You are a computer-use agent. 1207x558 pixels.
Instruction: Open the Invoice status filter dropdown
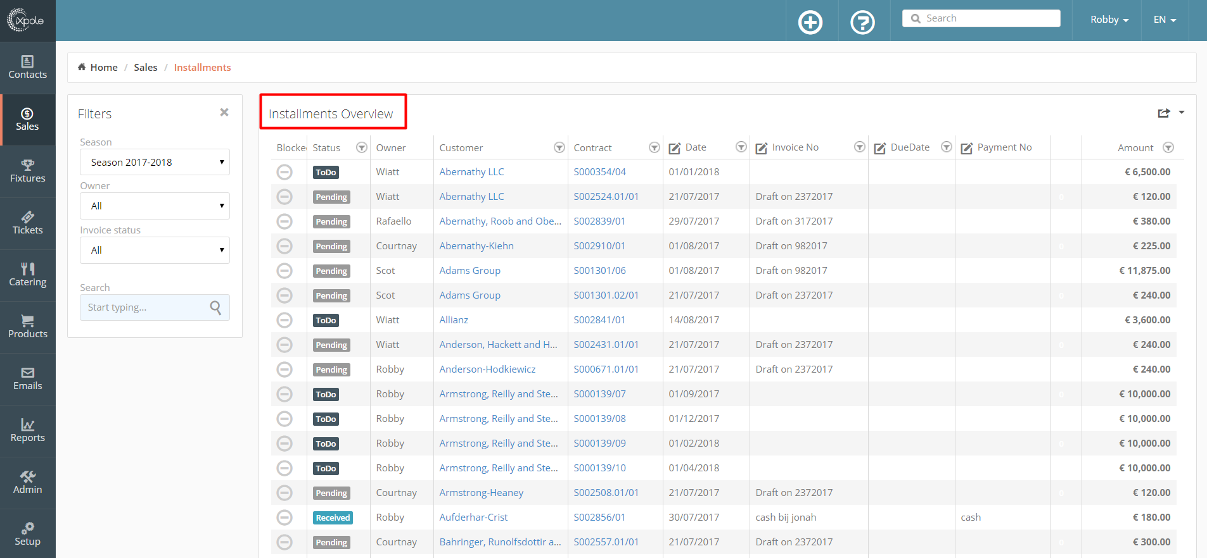tap(155, 250)
